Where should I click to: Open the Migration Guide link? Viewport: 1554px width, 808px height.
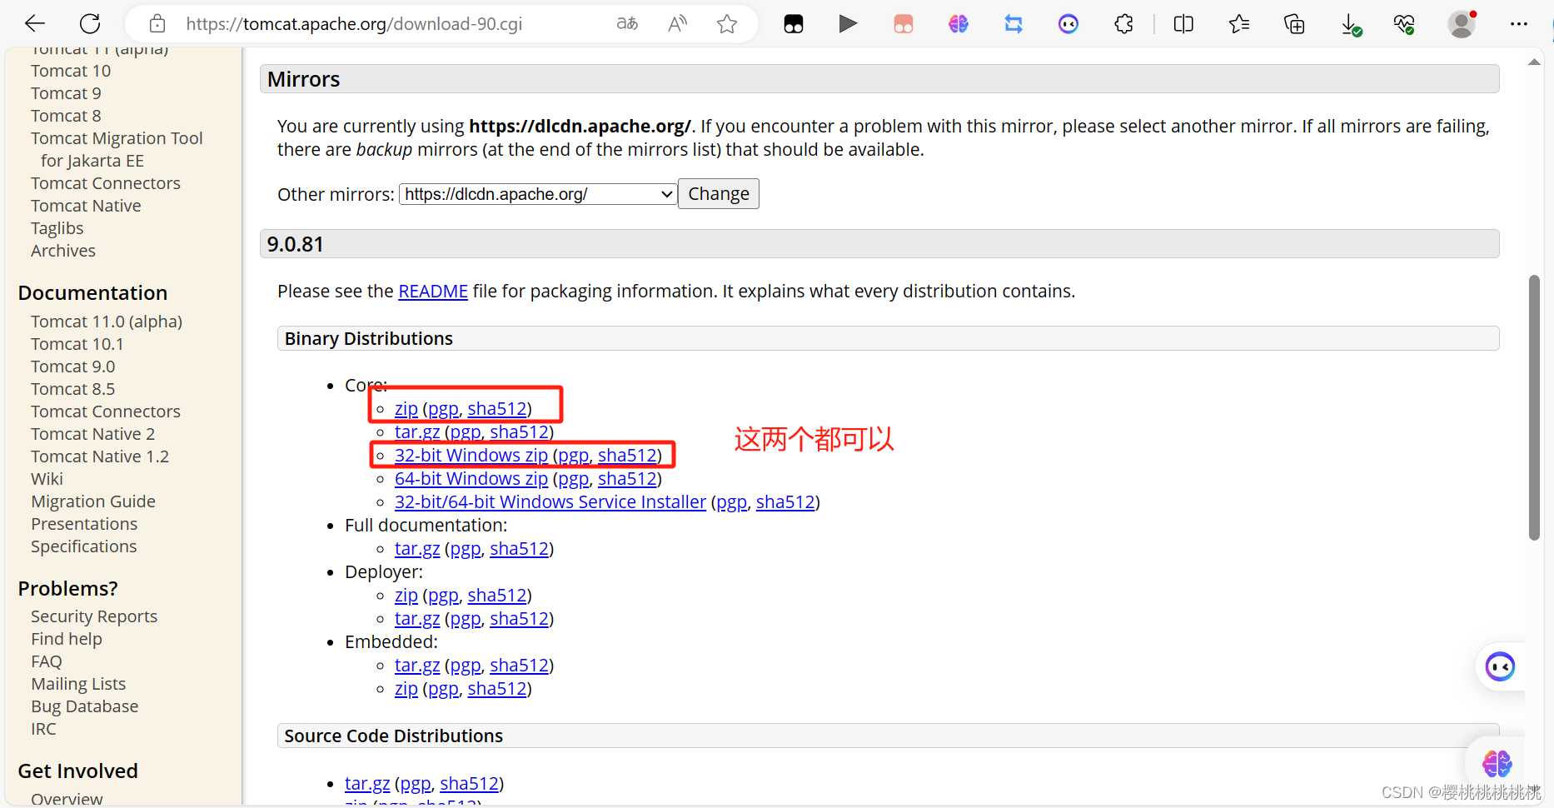coord(93,501)
